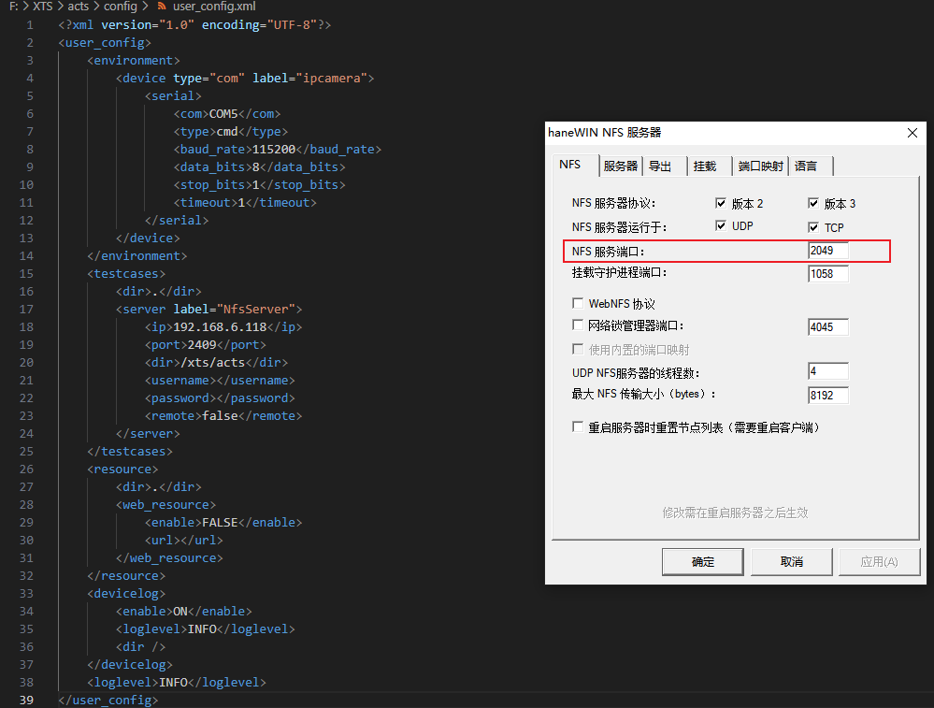The image size is (934, 708).
Task: Check 重启服务器时重置节点列表 option
Action: 578,426
